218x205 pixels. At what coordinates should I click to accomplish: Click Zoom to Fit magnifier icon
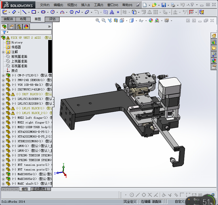click(x=98, y=20)
